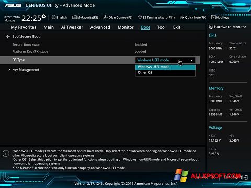Click the Hardware Monitor screen icon
Viewport: 251px width, 188px height.
point(211,27)
